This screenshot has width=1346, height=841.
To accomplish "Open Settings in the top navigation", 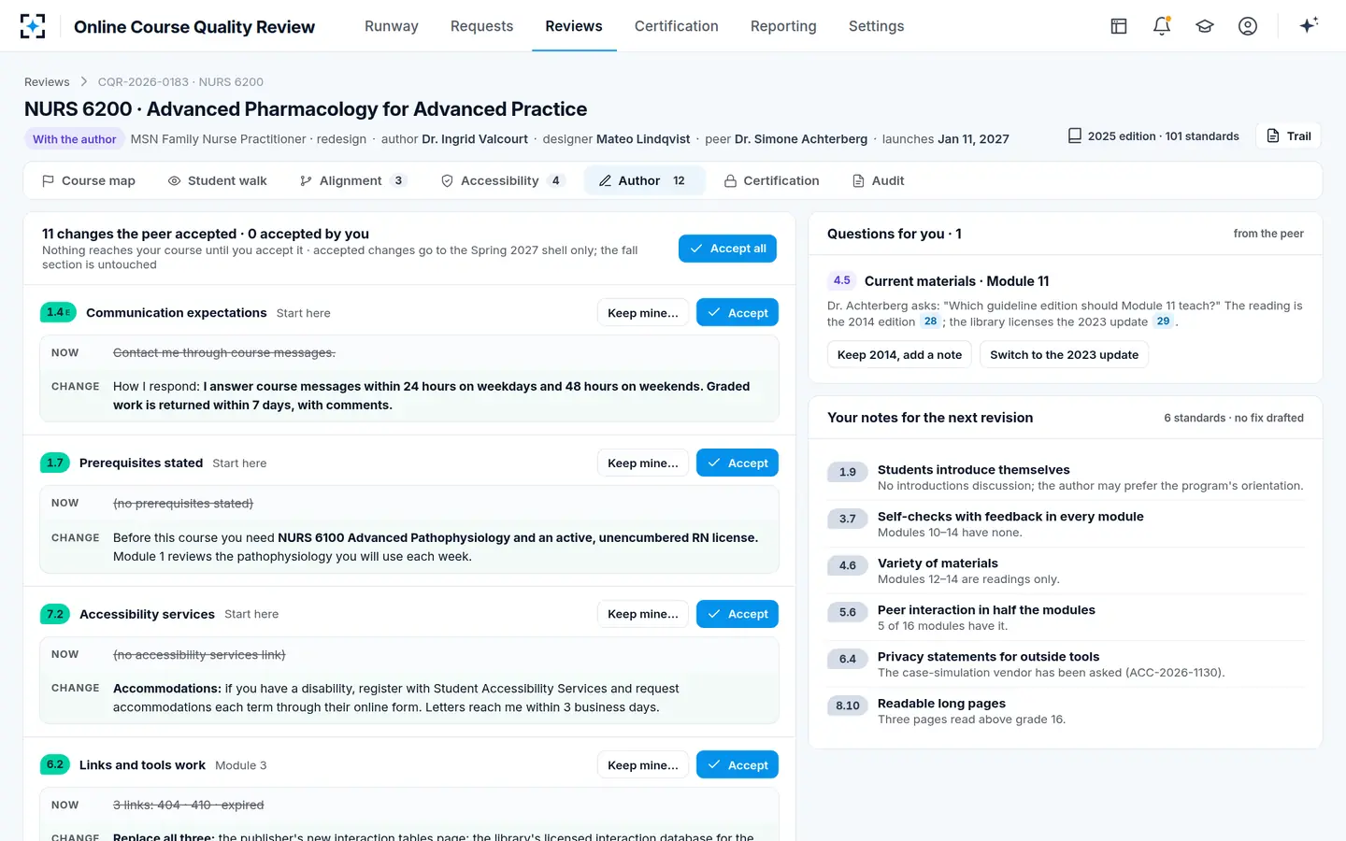I will click(x=876, y=26).
